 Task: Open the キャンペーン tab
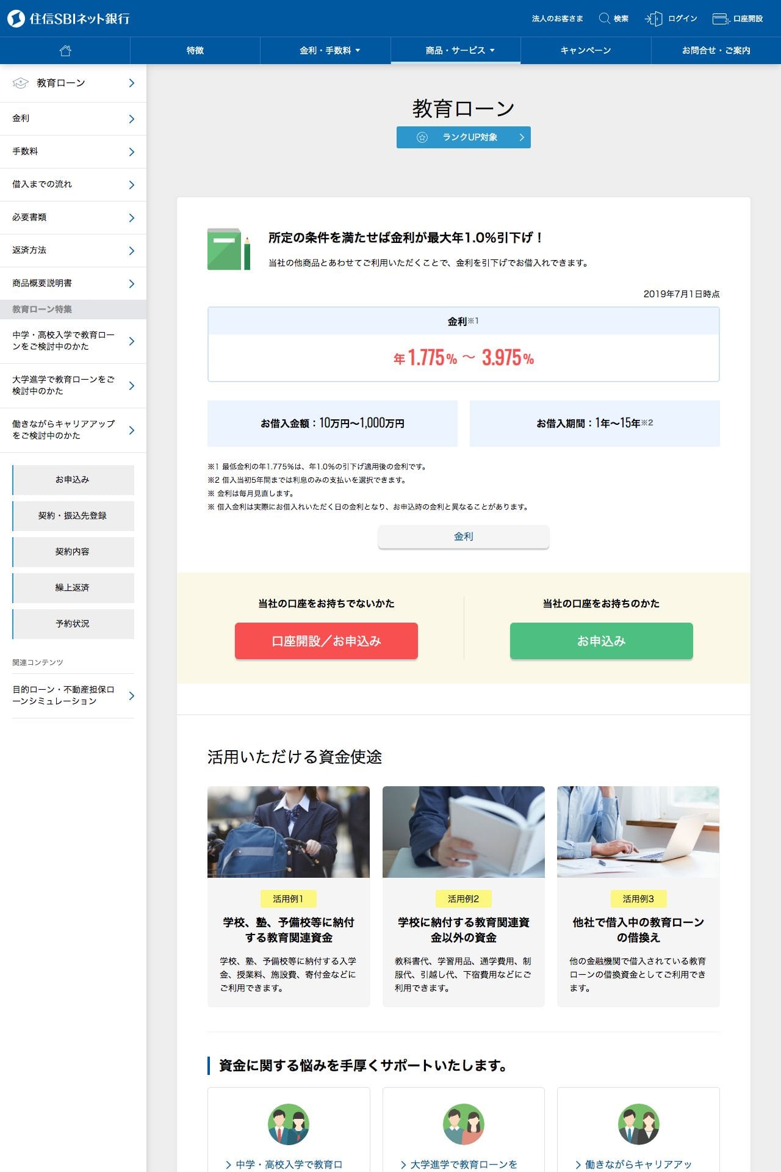(586, 51)
